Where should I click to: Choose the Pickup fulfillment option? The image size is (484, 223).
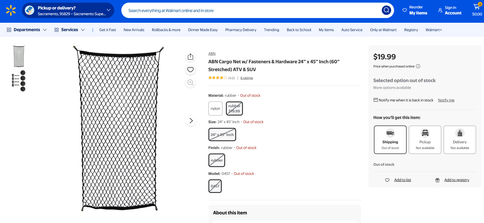(425, 140)
